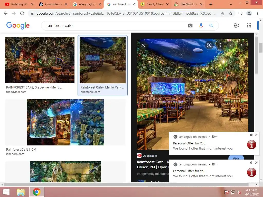Open taskbar clock showing 4:17 AM

point(252,192)
